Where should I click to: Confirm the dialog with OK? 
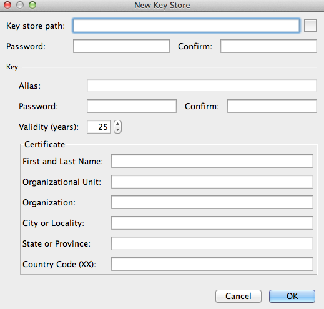pyautogui.click(x=292, y=296)
